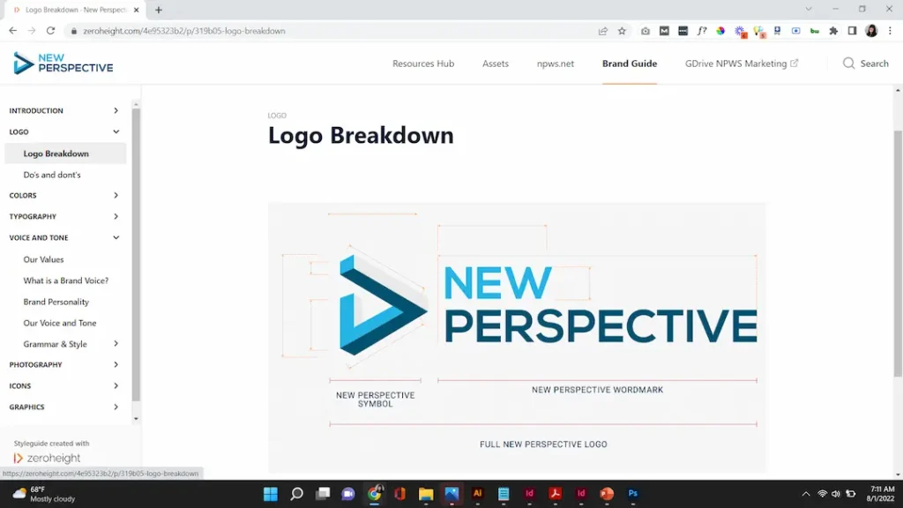Image resolution: width=903 pixels, height=508 pixels.
Task: Collapse the Logo section
Action: click(116, 132)
